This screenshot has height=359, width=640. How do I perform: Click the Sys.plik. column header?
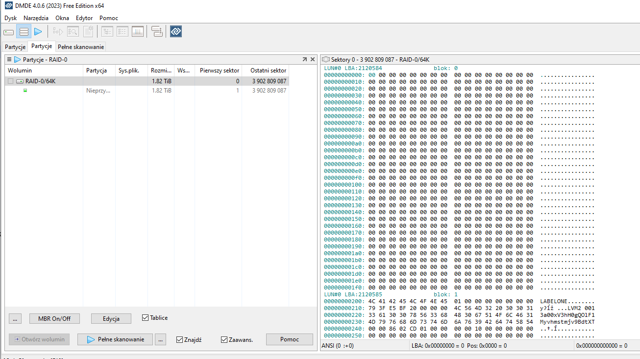[131, 71]
